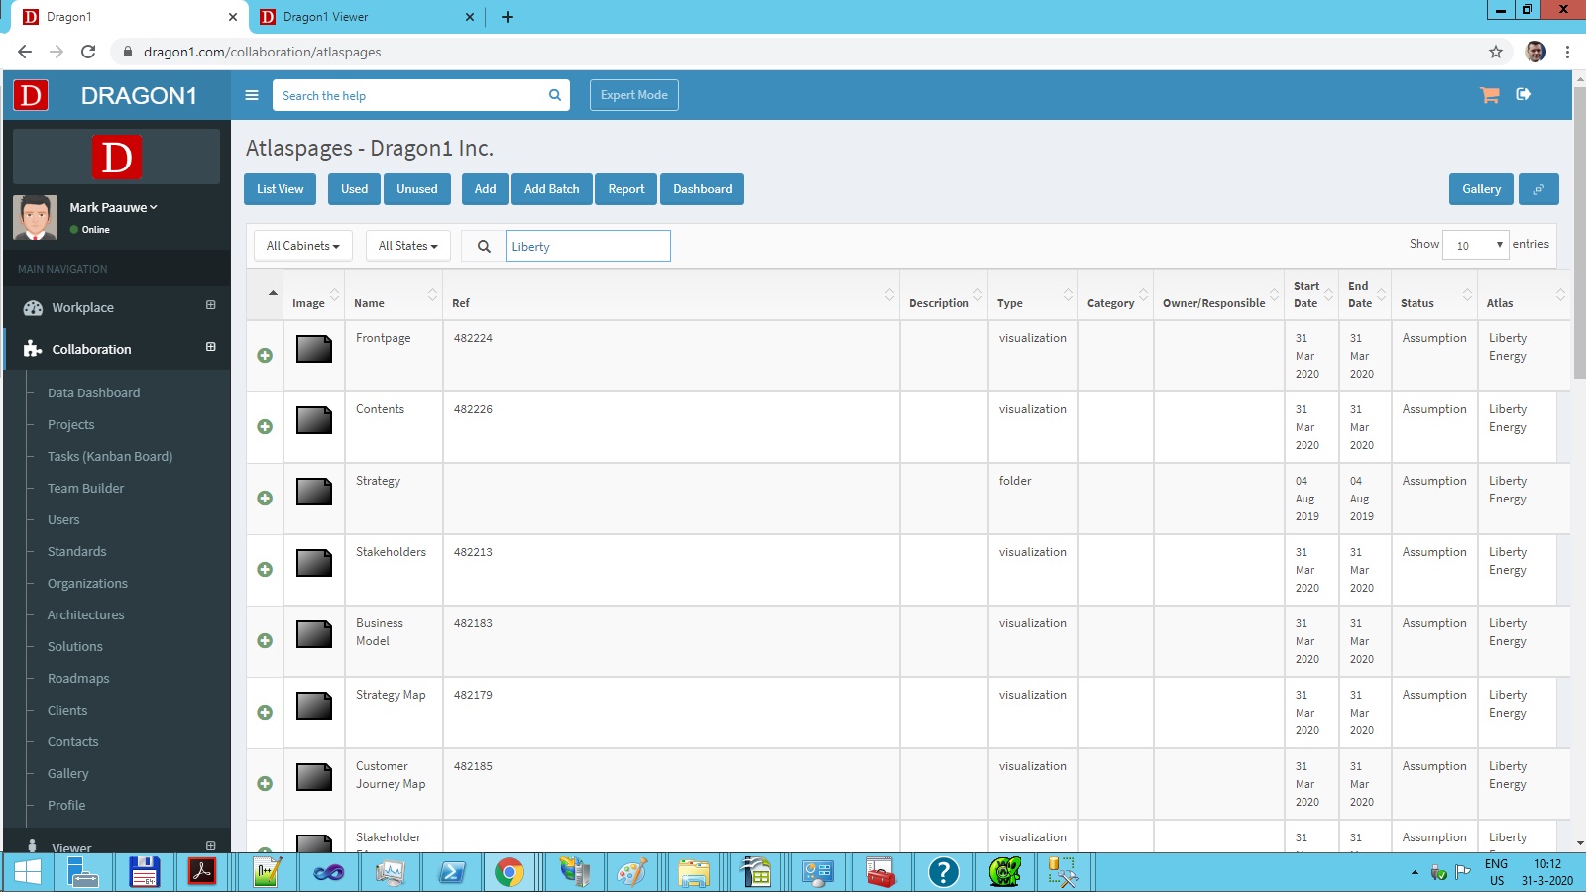
Task: Click the search magnifier in help box
Action: 555,95
